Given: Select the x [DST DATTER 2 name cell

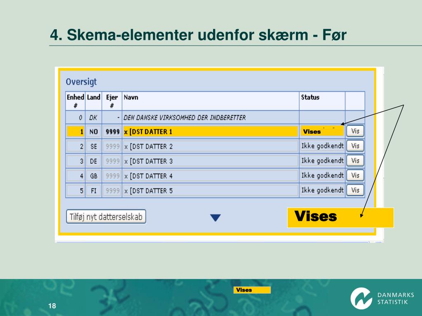Looking at the screenshot, I should click(211, 146).
